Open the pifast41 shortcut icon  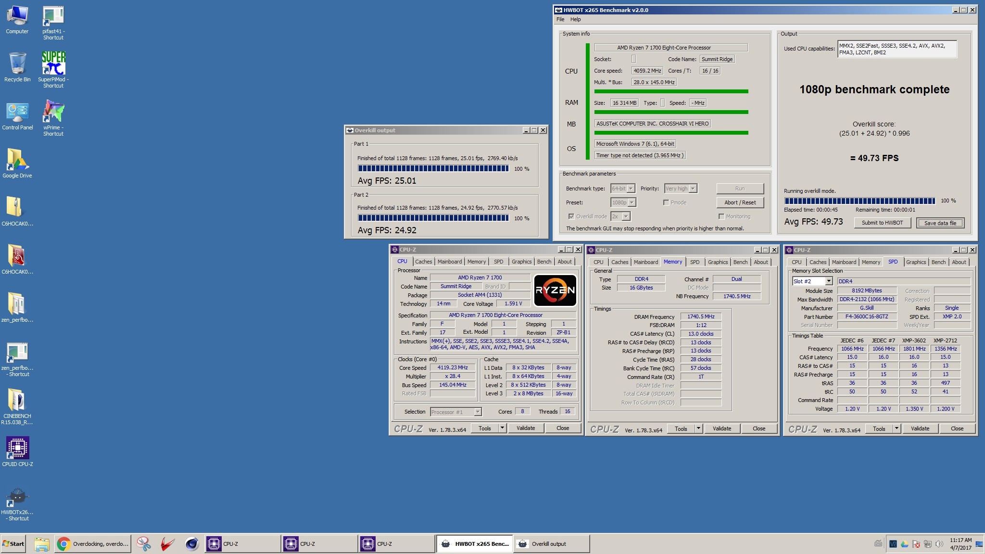pyautogui.click(x=53, y=23)
